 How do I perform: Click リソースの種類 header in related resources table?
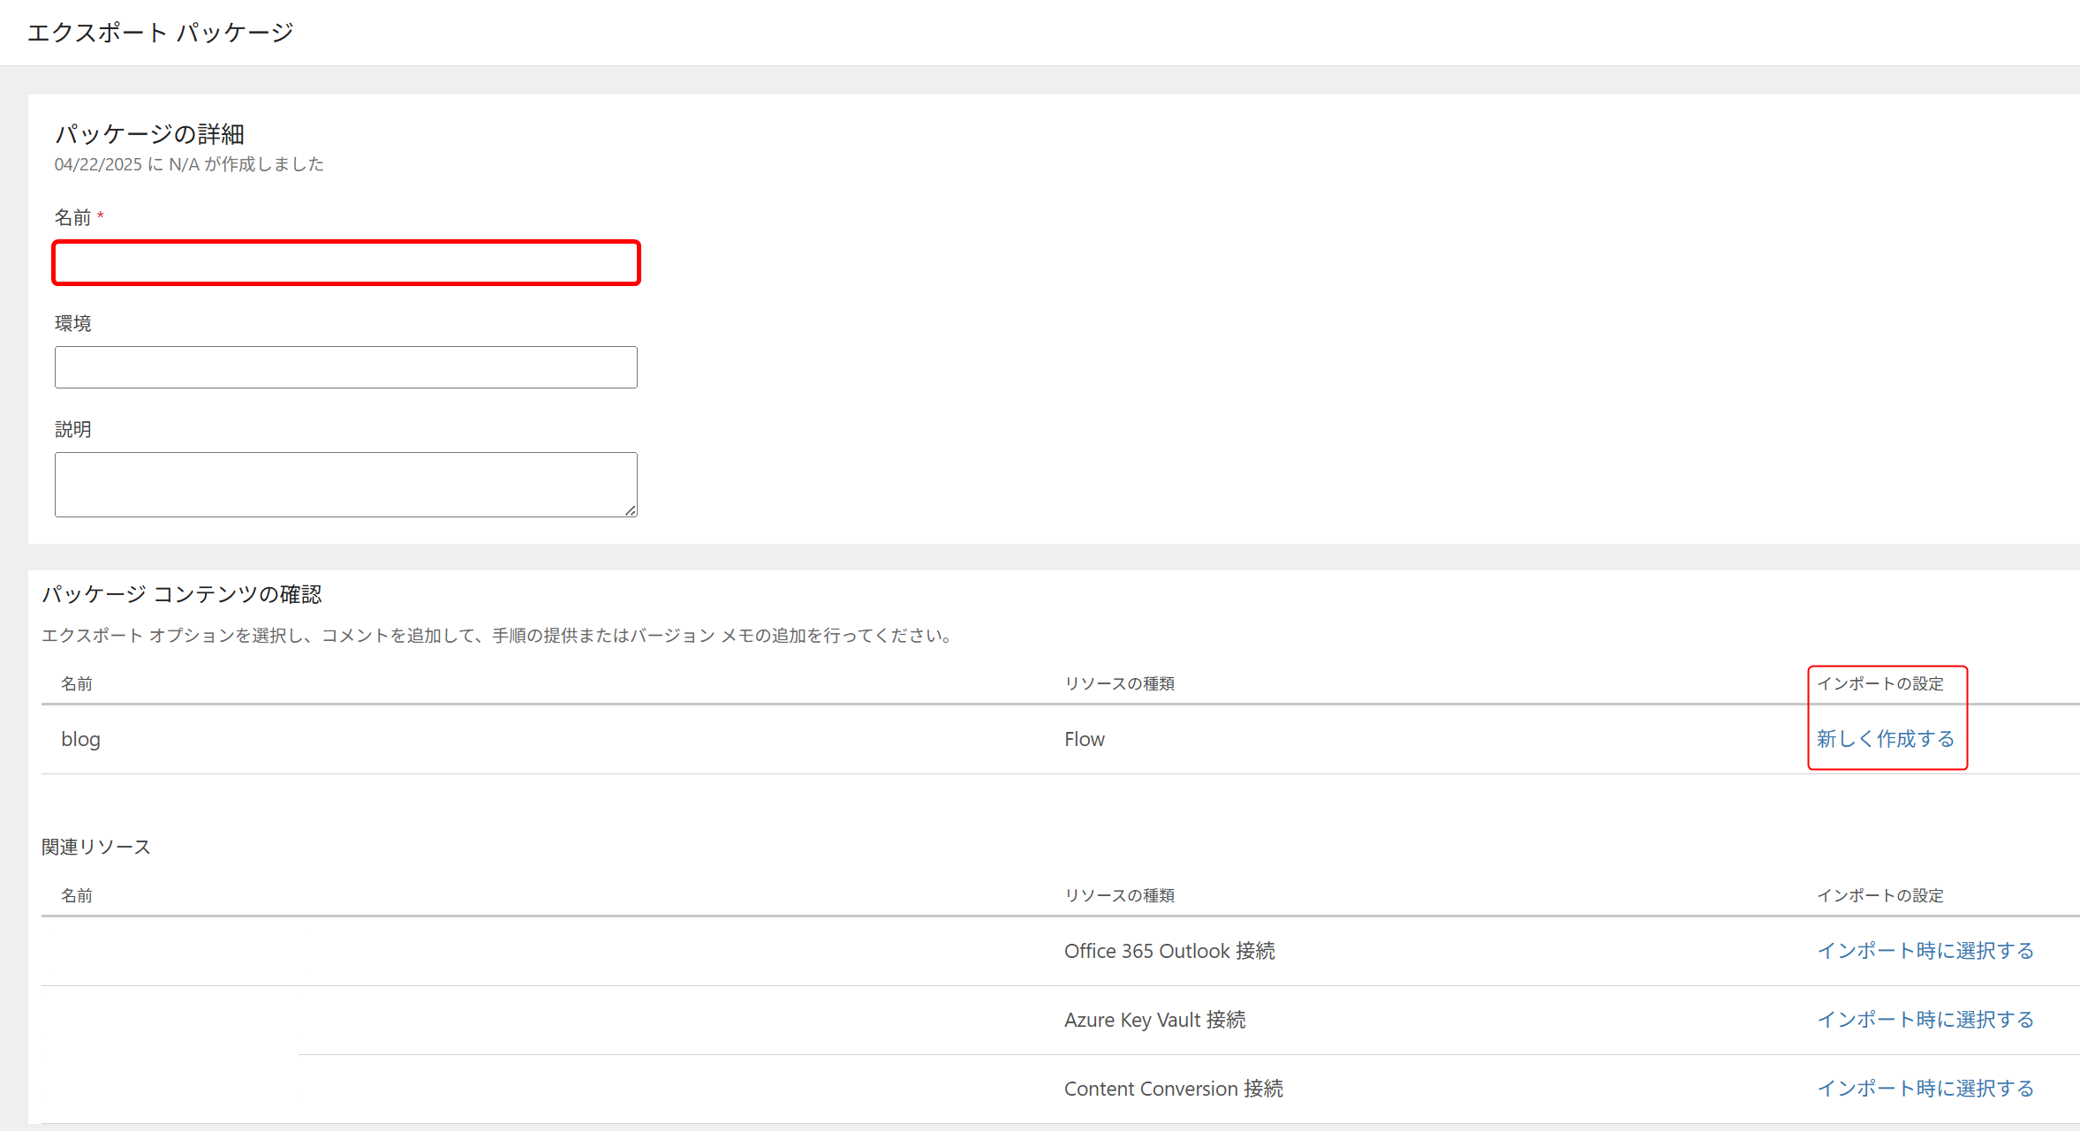[1119, 895]
